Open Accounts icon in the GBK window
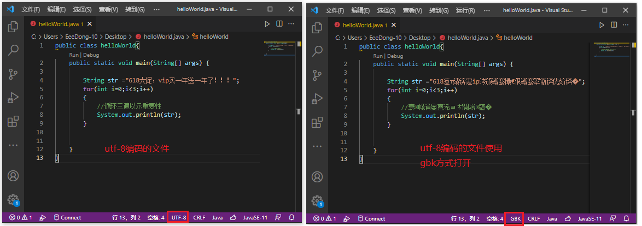The image size is (642, 226). 317,176
